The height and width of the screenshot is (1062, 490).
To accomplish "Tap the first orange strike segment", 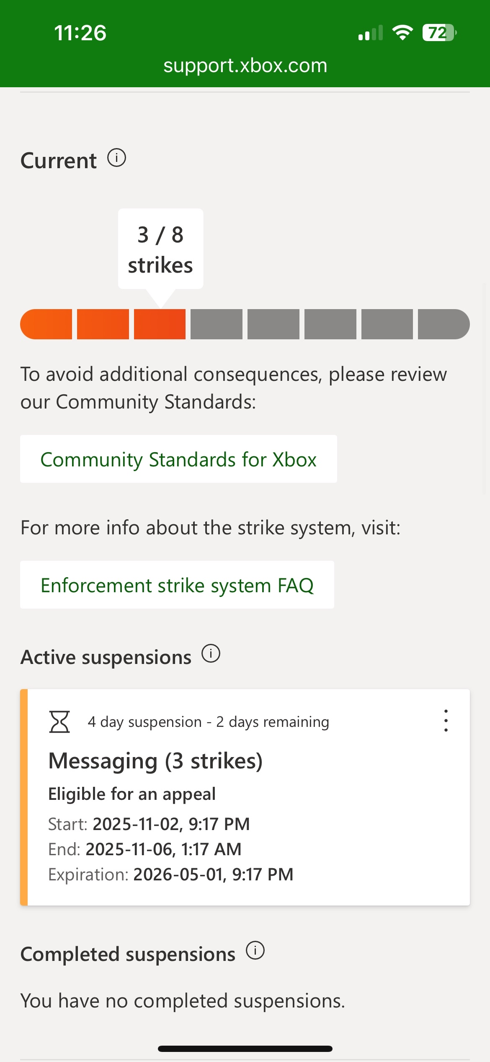I will coord(46,324).
